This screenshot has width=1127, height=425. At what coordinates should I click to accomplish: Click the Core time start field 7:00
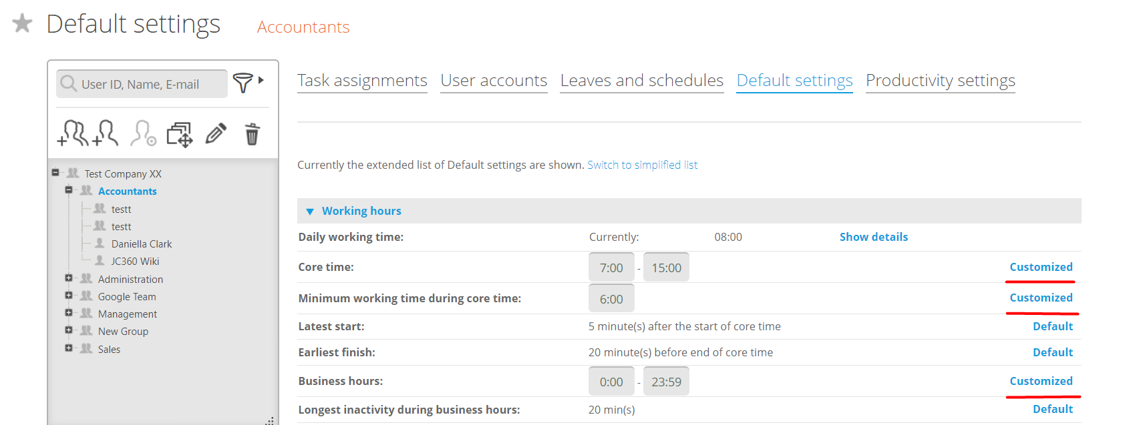pyautogui.click(x=611, y=268)
